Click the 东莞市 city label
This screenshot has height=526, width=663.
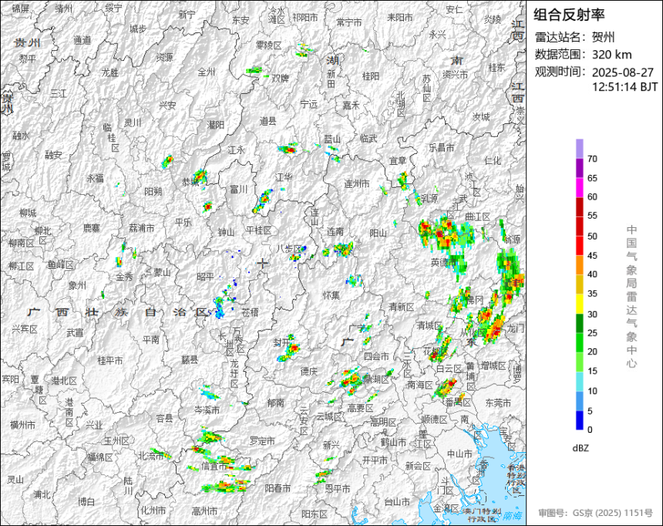pos(498,404)
